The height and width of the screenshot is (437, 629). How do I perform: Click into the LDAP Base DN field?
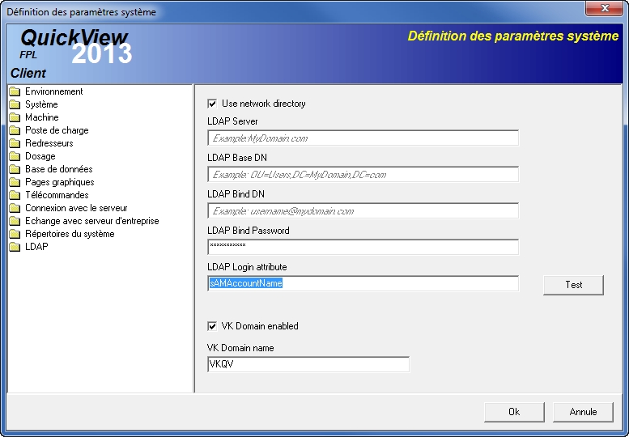[x=363, y=175]
